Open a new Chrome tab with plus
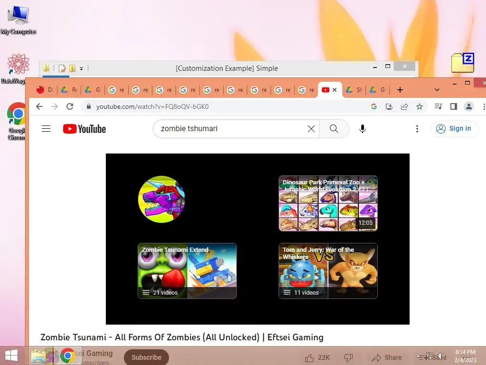Screen dimensions: 486x365 tap(400, 90)
